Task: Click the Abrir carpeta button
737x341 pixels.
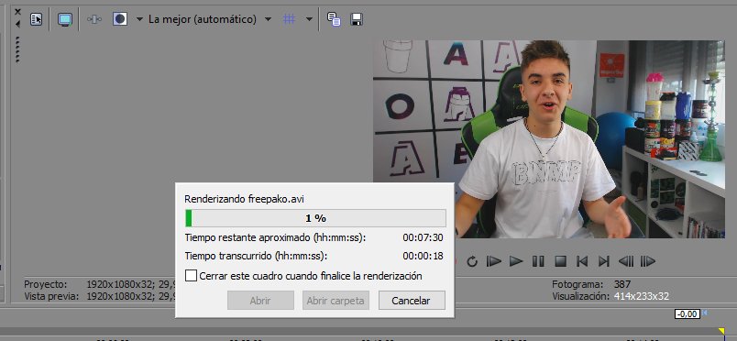Action: coord(335,301)
